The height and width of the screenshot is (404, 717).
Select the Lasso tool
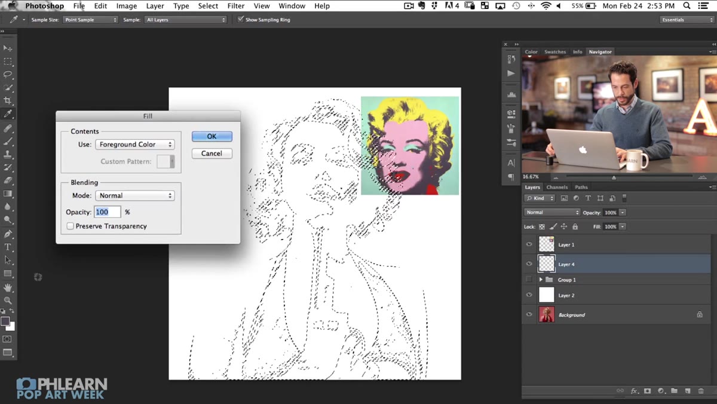(8, 75)
